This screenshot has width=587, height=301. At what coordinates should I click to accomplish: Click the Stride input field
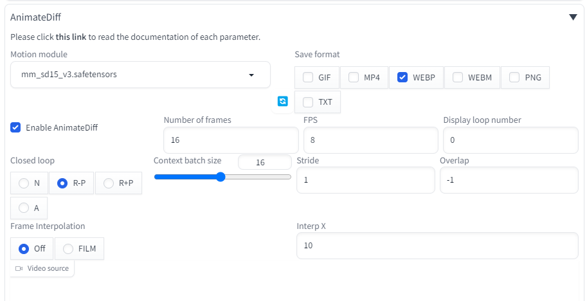click(x=366, y=180)
